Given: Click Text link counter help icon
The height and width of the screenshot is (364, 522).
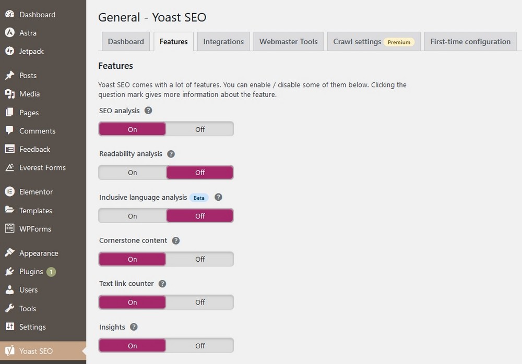Looking at the screenshot, I should (x=162, y=284).
